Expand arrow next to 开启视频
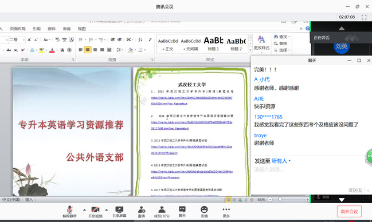The image size is (372, 222). [x=107, y=209]
